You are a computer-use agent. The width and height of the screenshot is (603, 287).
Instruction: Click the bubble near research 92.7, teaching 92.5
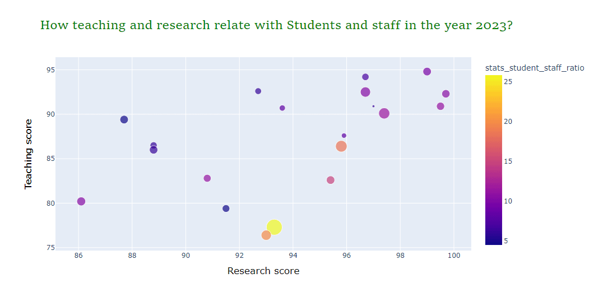pyautogui.click(x=258, y=91)
